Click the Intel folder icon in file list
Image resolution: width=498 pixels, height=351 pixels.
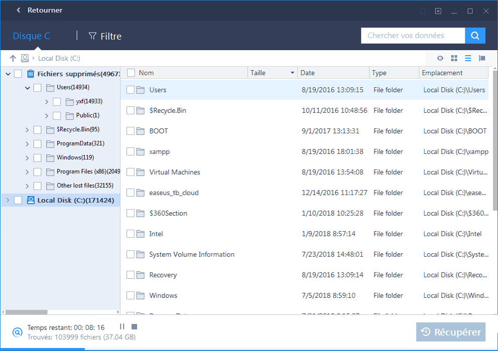coord(140,234)
